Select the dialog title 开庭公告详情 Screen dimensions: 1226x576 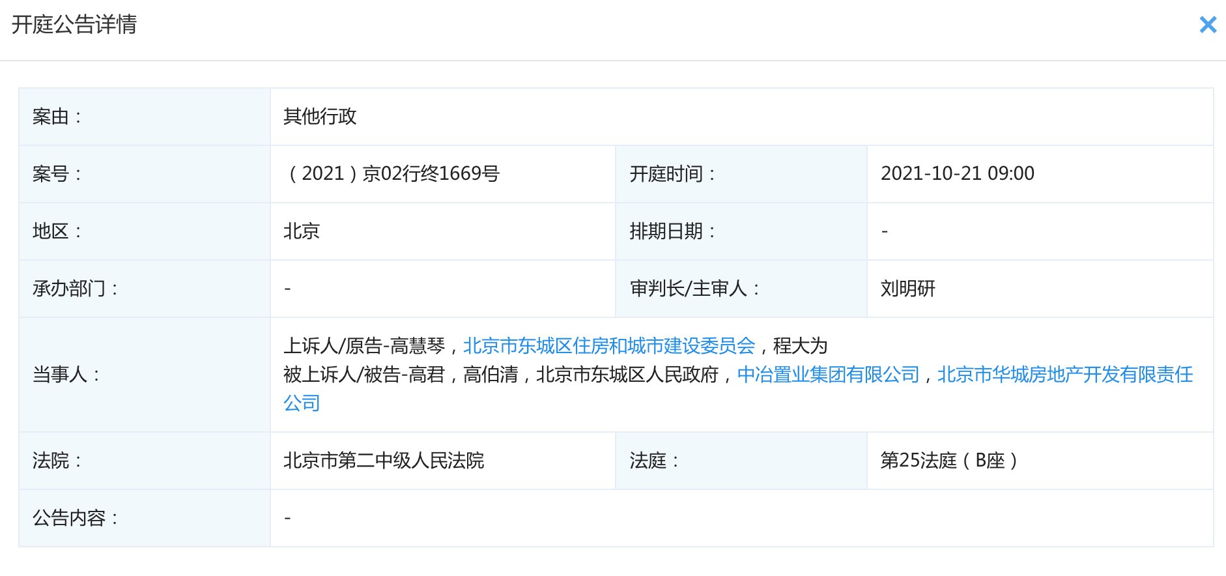tap(74, 25)
